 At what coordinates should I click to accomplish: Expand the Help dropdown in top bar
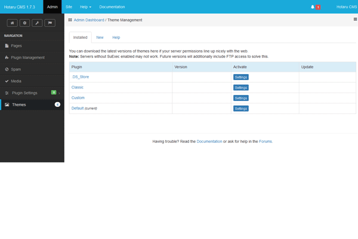[87, 7]
